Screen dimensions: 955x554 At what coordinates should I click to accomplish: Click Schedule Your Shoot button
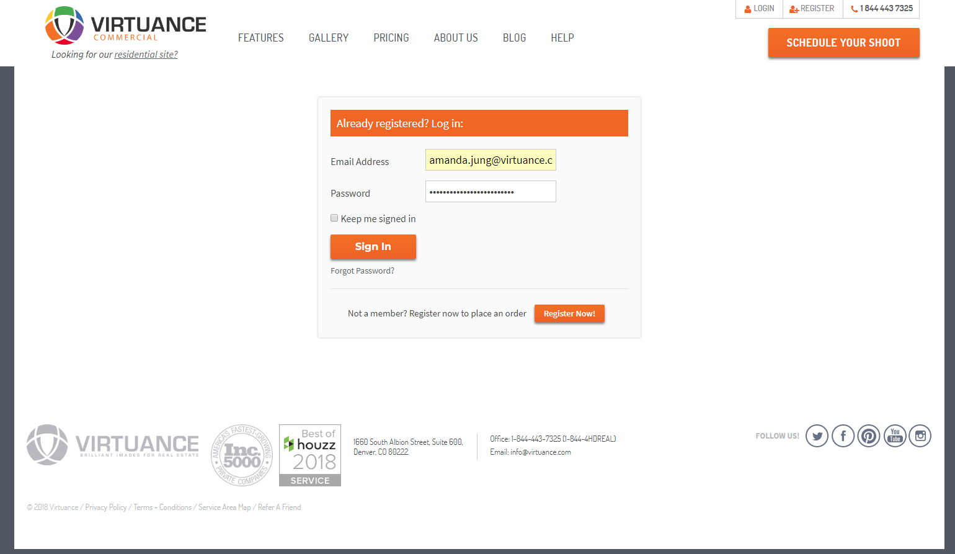[843, 43]
